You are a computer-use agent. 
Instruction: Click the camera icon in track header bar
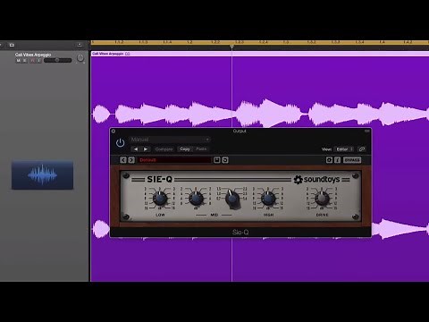coord(12,45)
